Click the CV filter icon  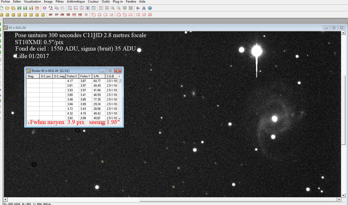click(74, 15)
